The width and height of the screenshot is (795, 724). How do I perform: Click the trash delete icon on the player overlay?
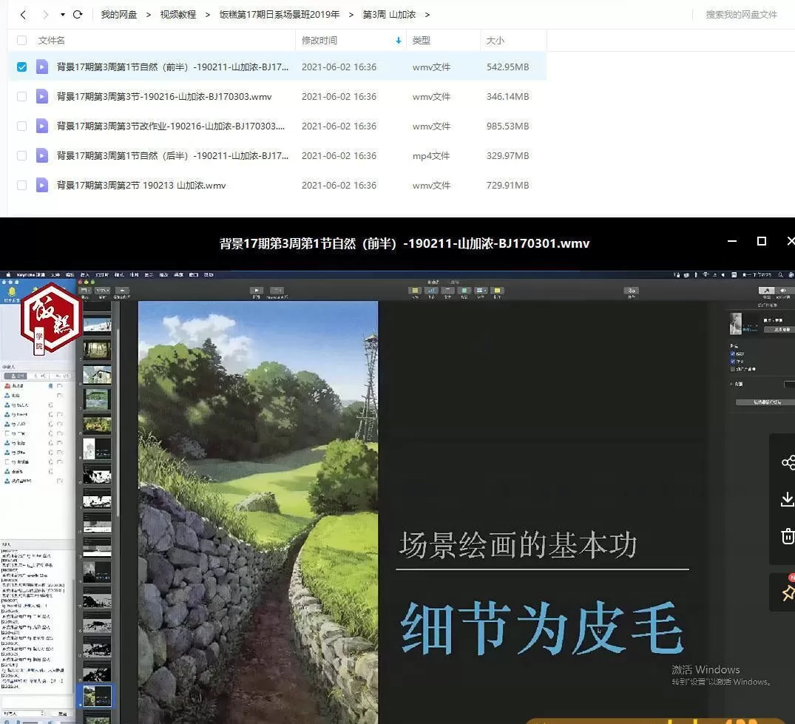tap(788, 536)
